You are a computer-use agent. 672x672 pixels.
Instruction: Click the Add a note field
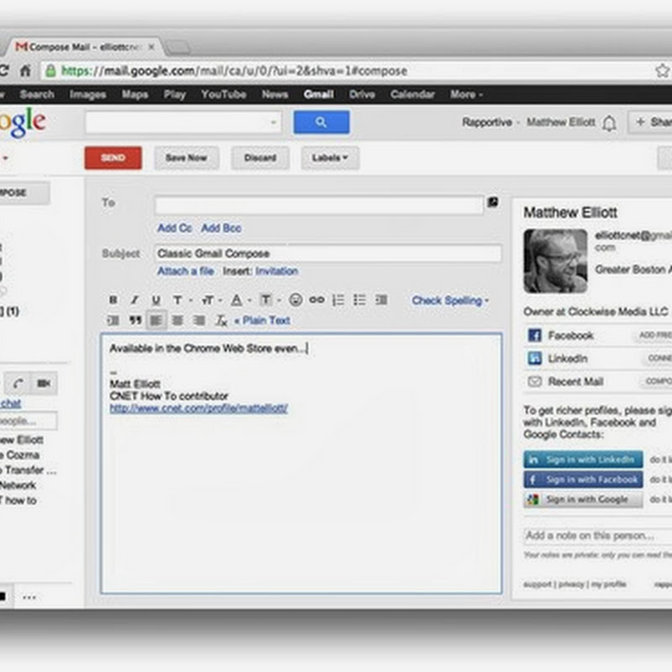coord(597,535)
